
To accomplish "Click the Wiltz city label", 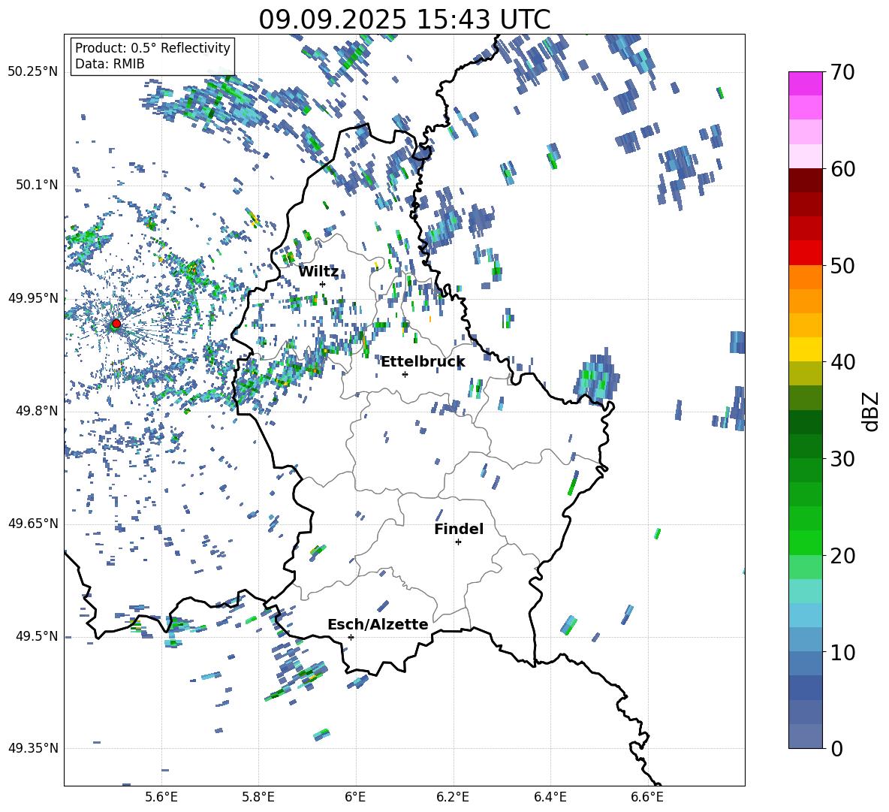I will 318,272.
